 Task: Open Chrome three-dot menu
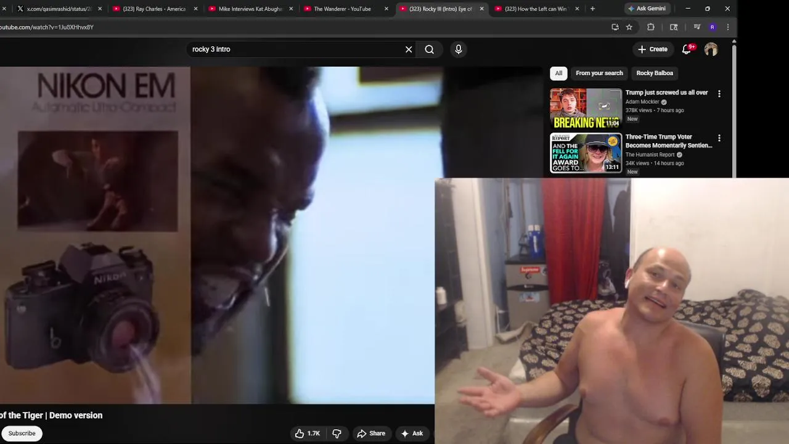coord(728,27)
